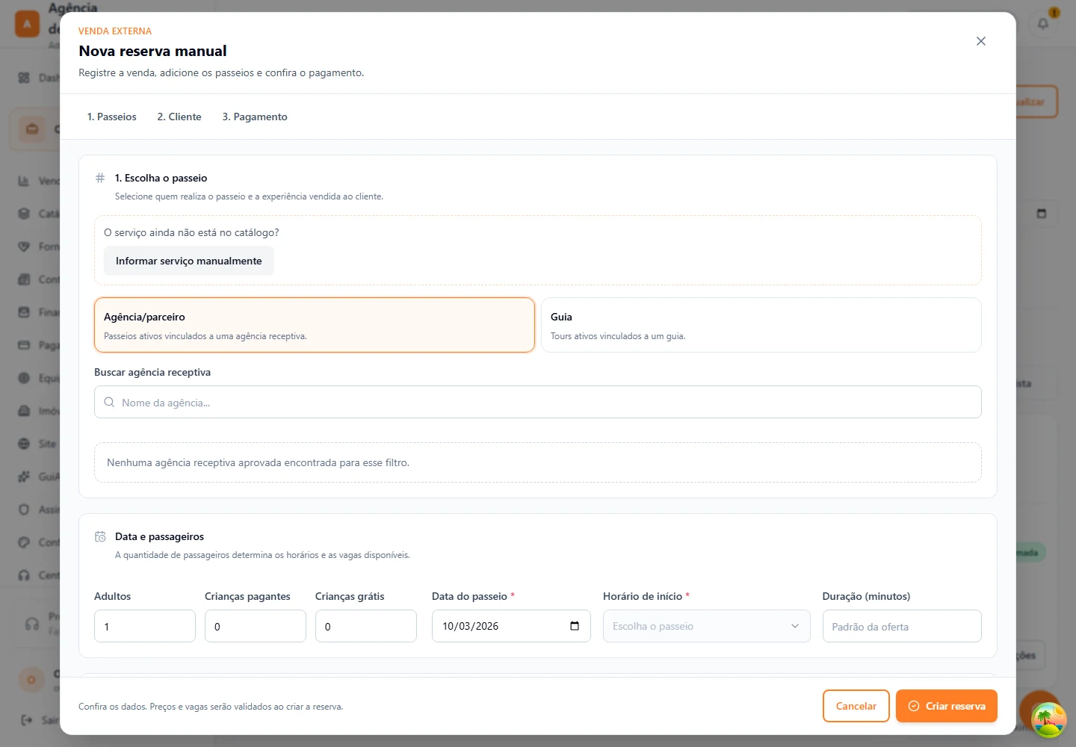
Task: Click the Site globe icon in the sidebar
Action: 24,444
